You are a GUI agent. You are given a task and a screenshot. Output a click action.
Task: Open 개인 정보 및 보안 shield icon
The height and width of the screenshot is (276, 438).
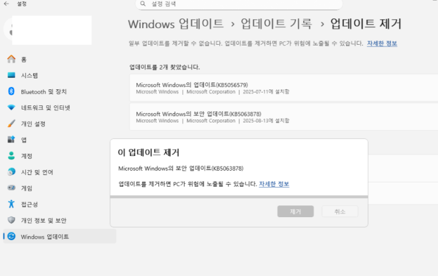pos(11,220)
